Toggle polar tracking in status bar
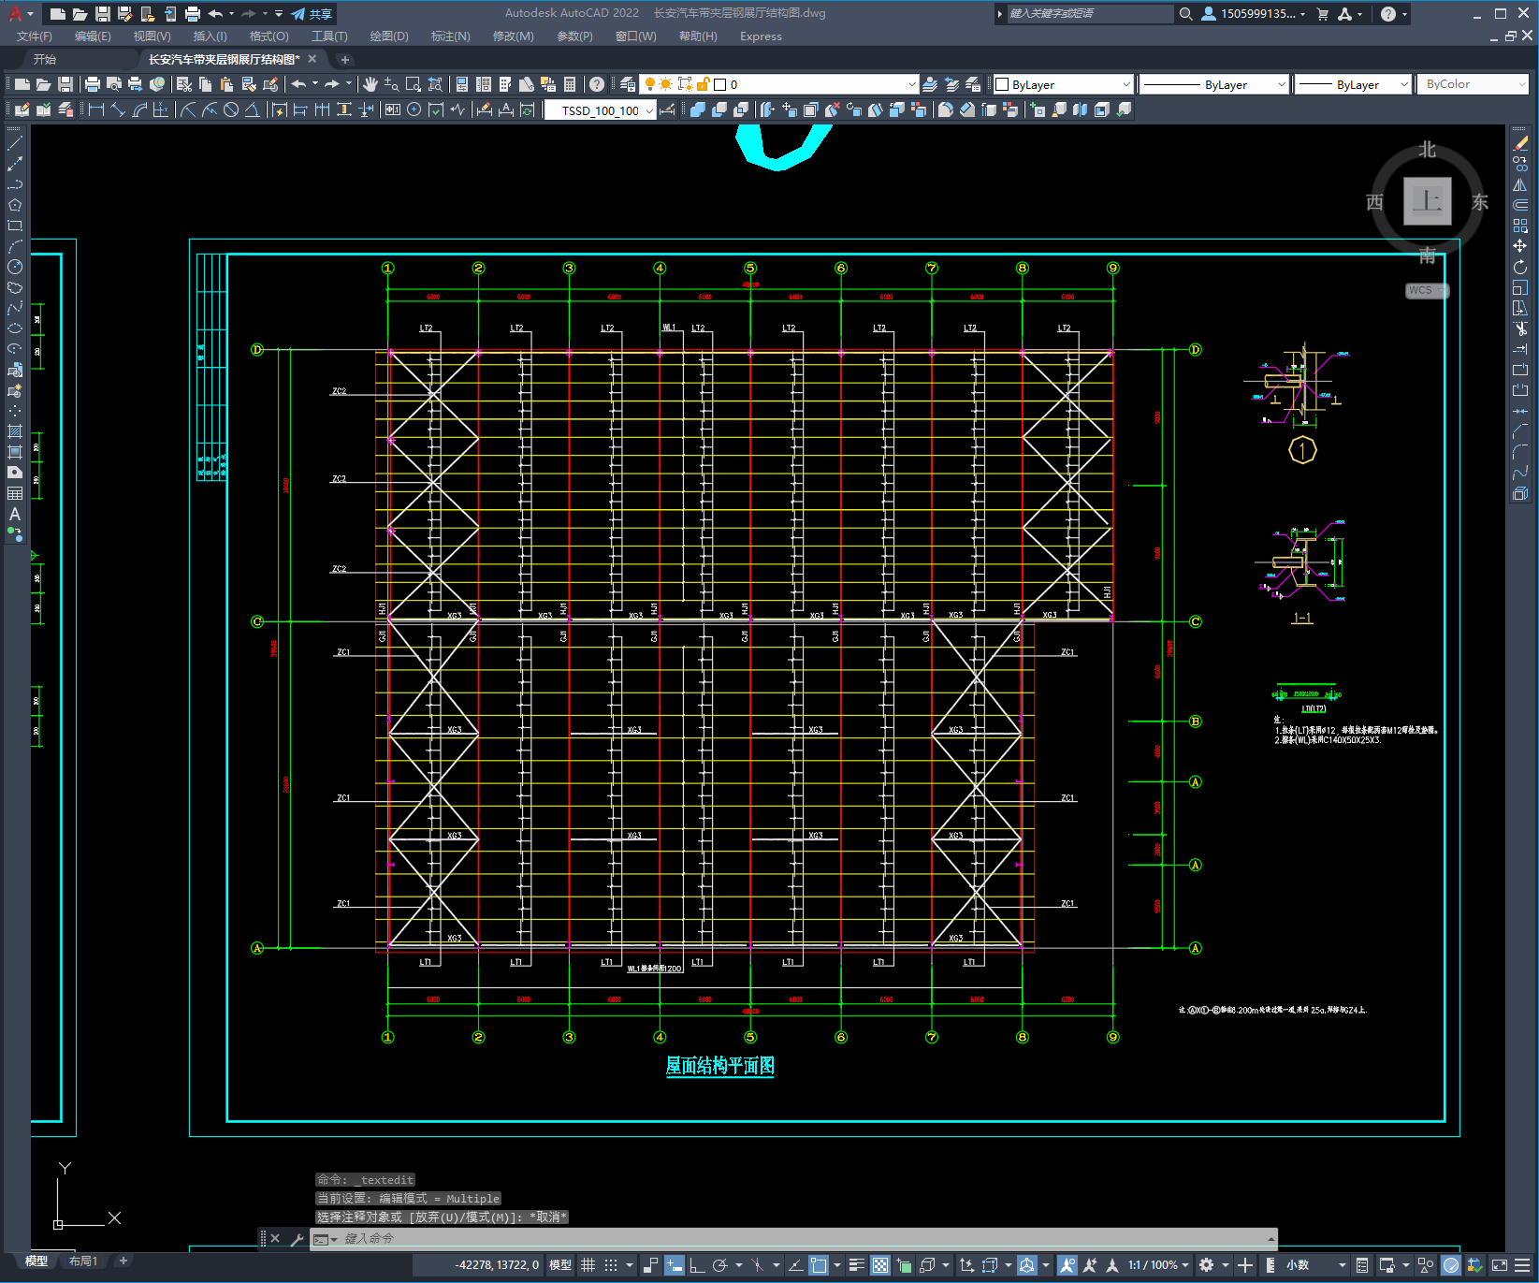1539x1283 pixels. coord(719,1265)
